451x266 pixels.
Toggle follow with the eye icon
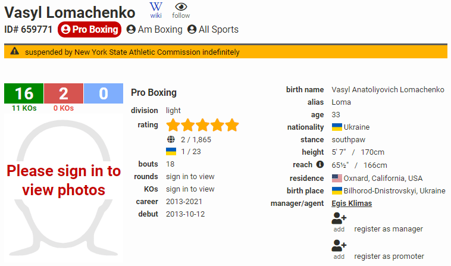181,11
